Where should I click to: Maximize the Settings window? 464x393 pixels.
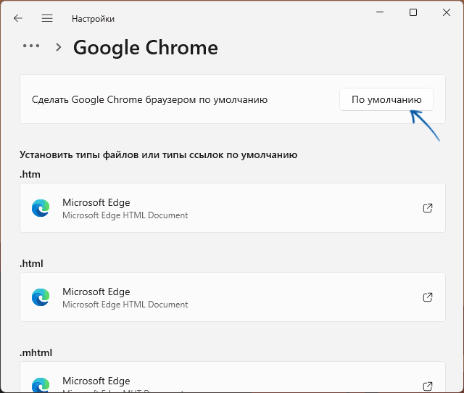[413, 12]
